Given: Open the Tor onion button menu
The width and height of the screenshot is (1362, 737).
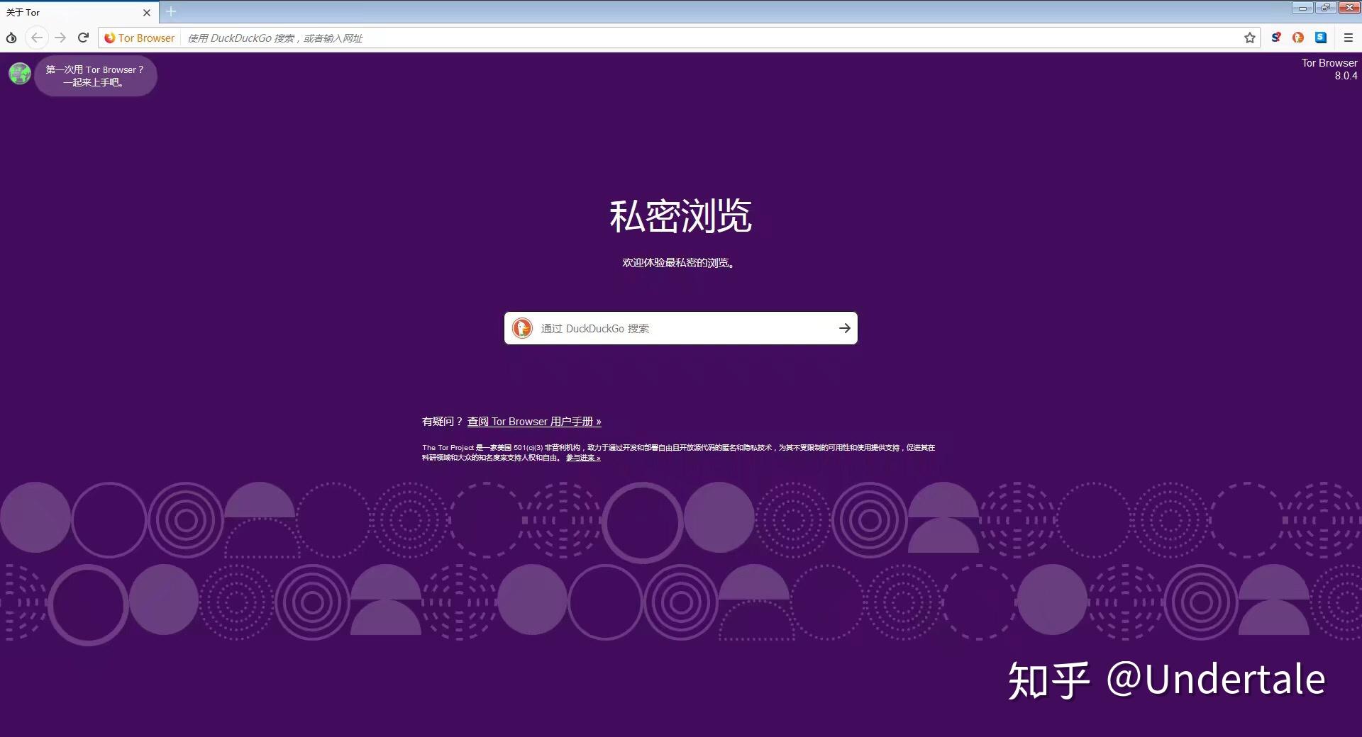Looking at the screenshot, I should click(11, 38).
